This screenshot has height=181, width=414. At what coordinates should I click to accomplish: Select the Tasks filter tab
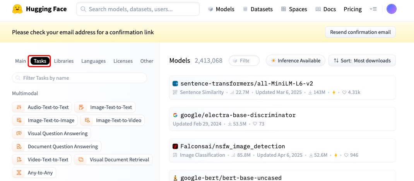40,61
